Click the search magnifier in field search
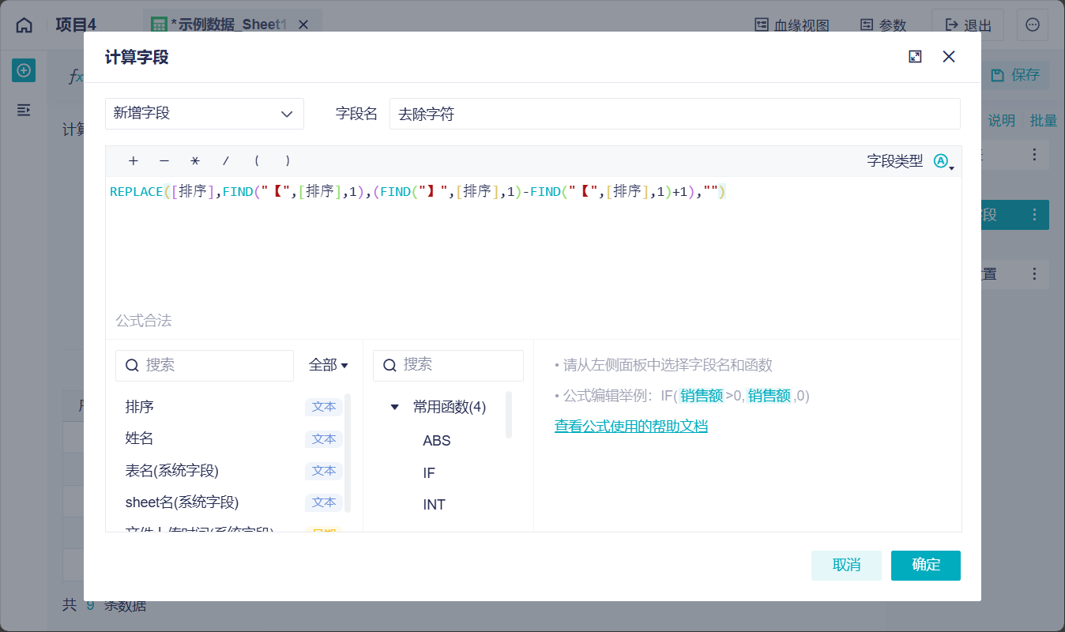Screen dimensions: 1065x632 (132, 366)
